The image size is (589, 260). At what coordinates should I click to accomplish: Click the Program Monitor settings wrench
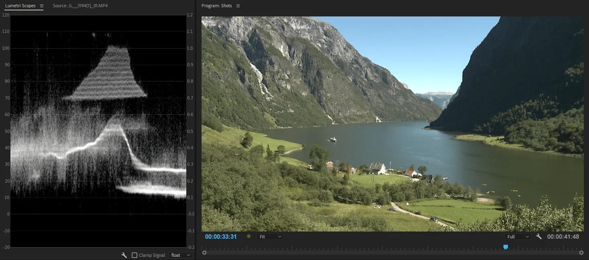539,237
